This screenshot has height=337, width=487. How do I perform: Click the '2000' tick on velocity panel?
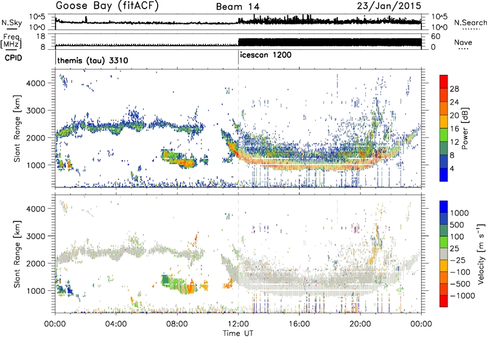click(36, 263)
